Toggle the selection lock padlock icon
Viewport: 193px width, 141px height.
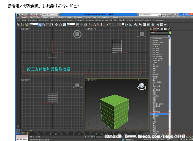89,137
